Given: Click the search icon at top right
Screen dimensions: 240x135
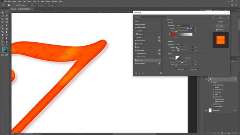Looking at the screenshot, I should [232, 5].
